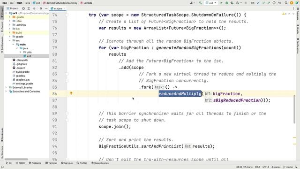Run with Coverage icon
This screenshot has width=300, height=169.
coord(232,3)
